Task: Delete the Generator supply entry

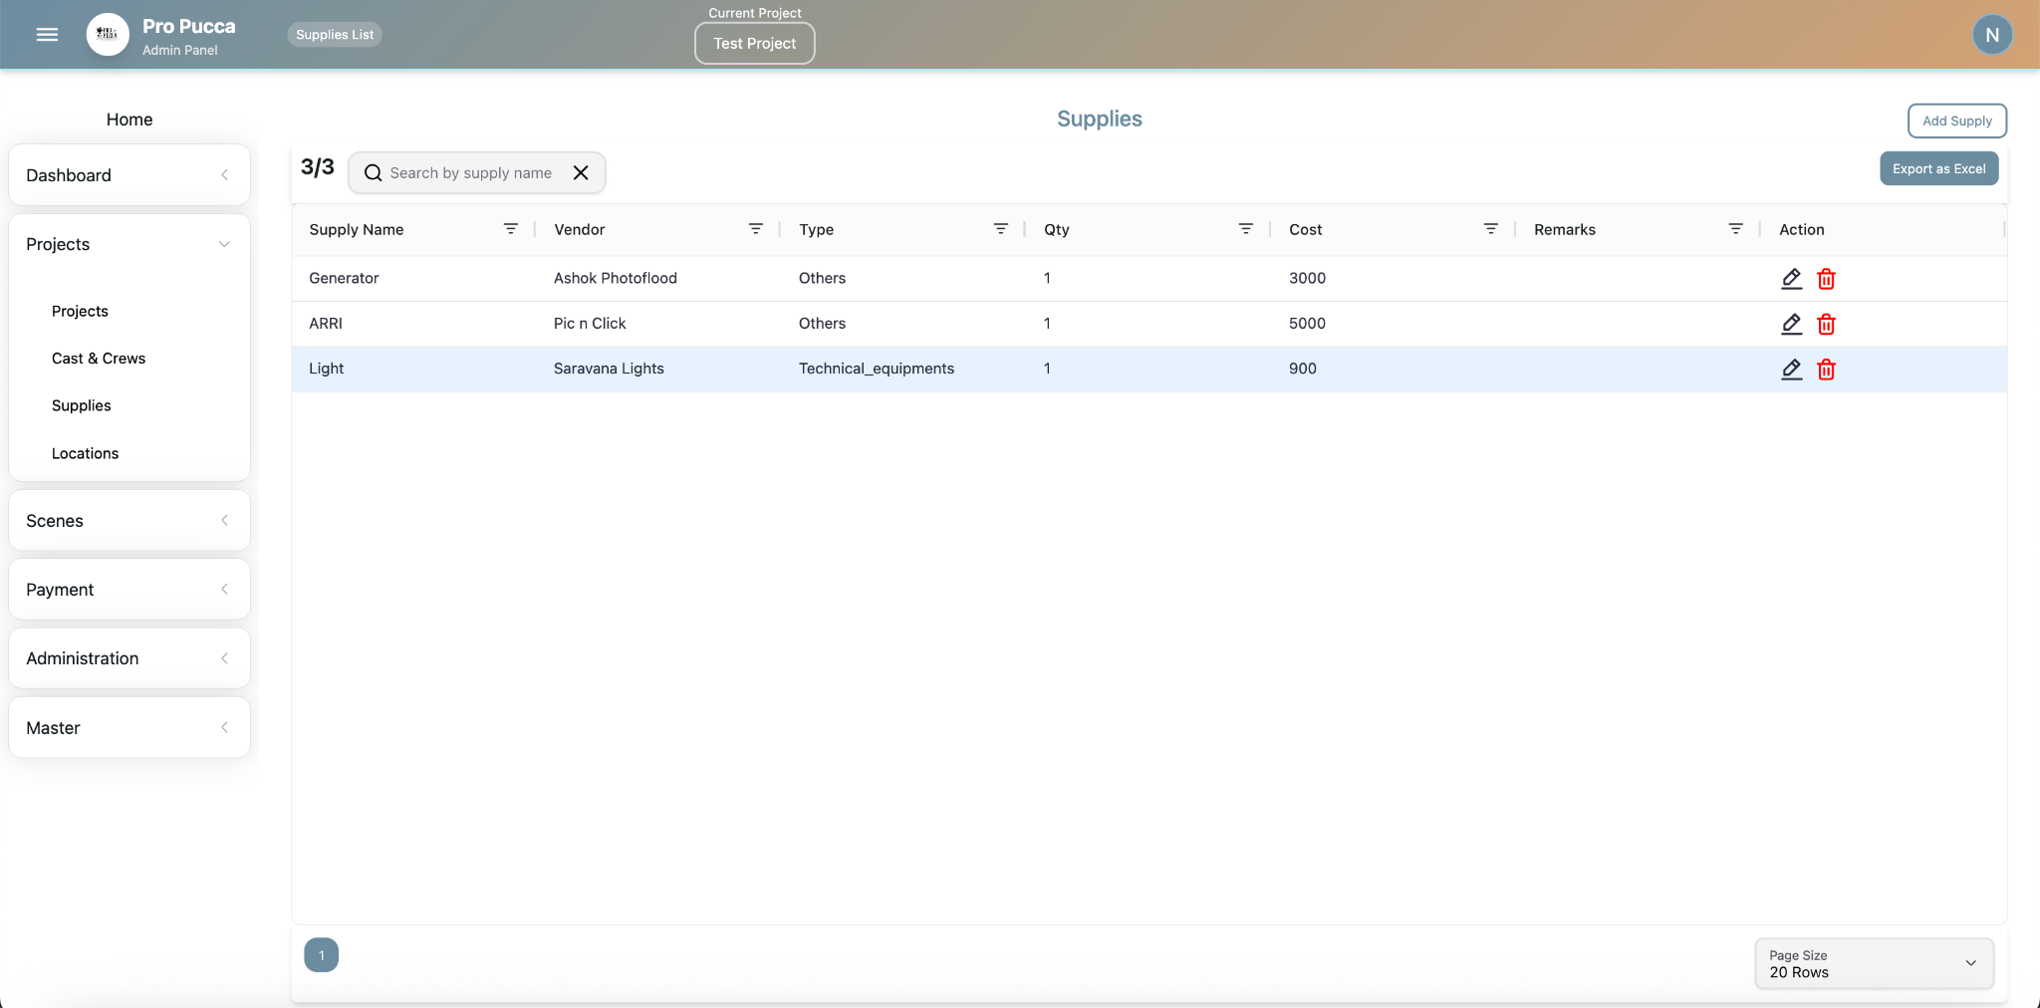Action: click(1826, 279)
